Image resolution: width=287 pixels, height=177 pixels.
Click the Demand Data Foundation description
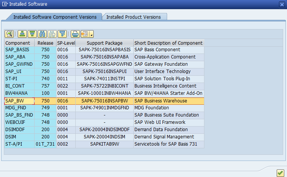coord(169,130)
